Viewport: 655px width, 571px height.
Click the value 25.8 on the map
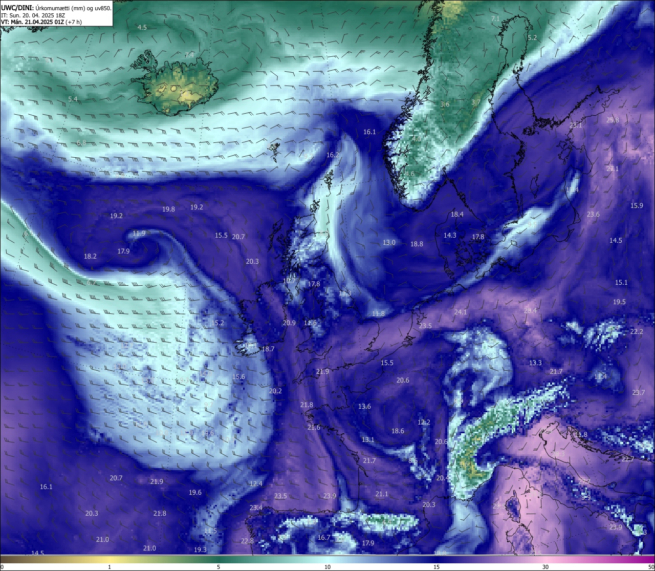(613, 120)
